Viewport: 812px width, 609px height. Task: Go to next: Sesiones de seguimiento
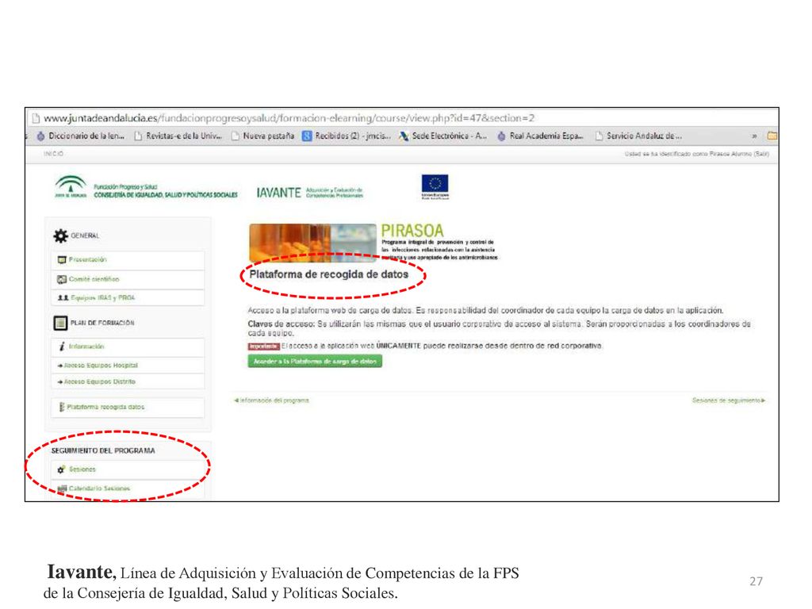[729, 400]
